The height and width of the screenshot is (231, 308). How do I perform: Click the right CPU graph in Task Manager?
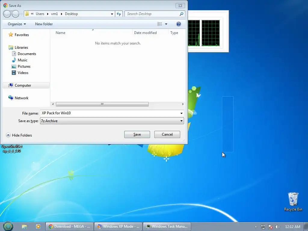click(x=211, y=33)
